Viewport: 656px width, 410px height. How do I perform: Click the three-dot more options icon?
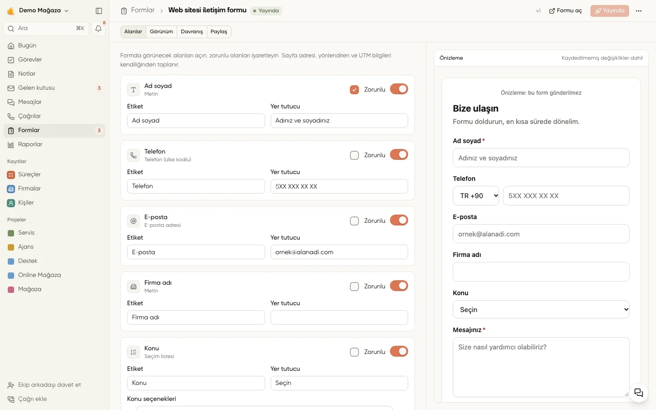pyautogui.click(x=639, y=11)
